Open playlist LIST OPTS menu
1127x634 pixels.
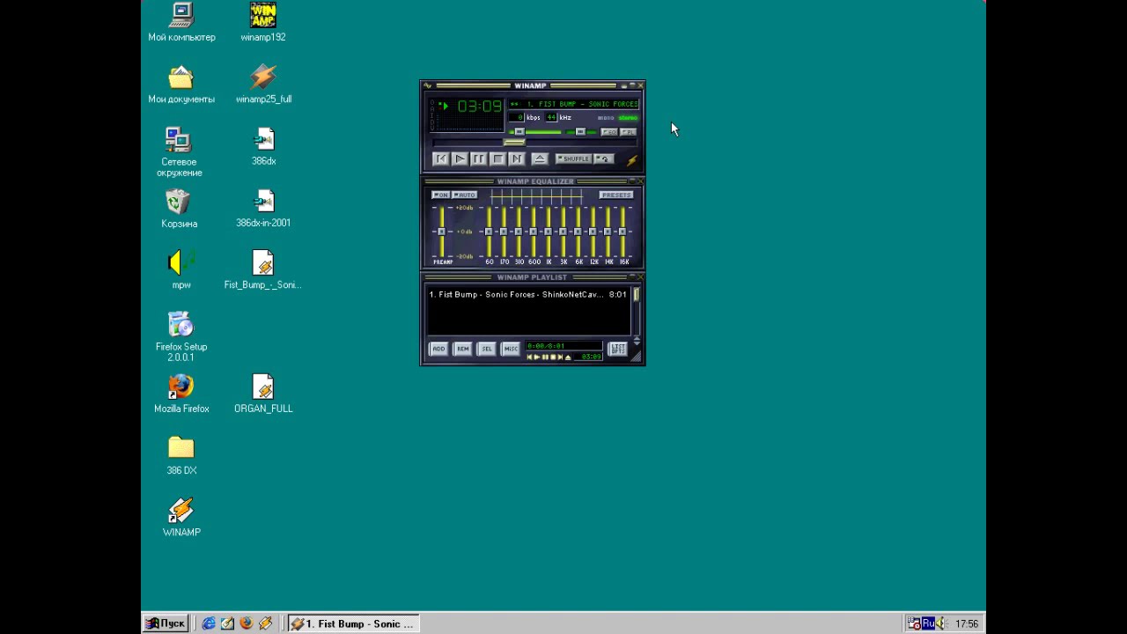[617, 349]
